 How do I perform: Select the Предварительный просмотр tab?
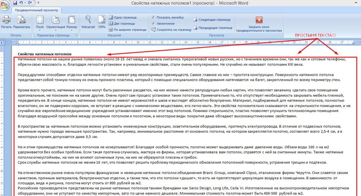(x=37, y=10)
